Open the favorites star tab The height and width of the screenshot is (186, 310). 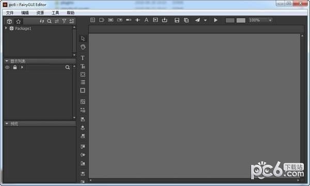coord(19,21)
